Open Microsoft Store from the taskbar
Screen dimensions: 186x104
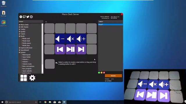click(x=55, y=102)
